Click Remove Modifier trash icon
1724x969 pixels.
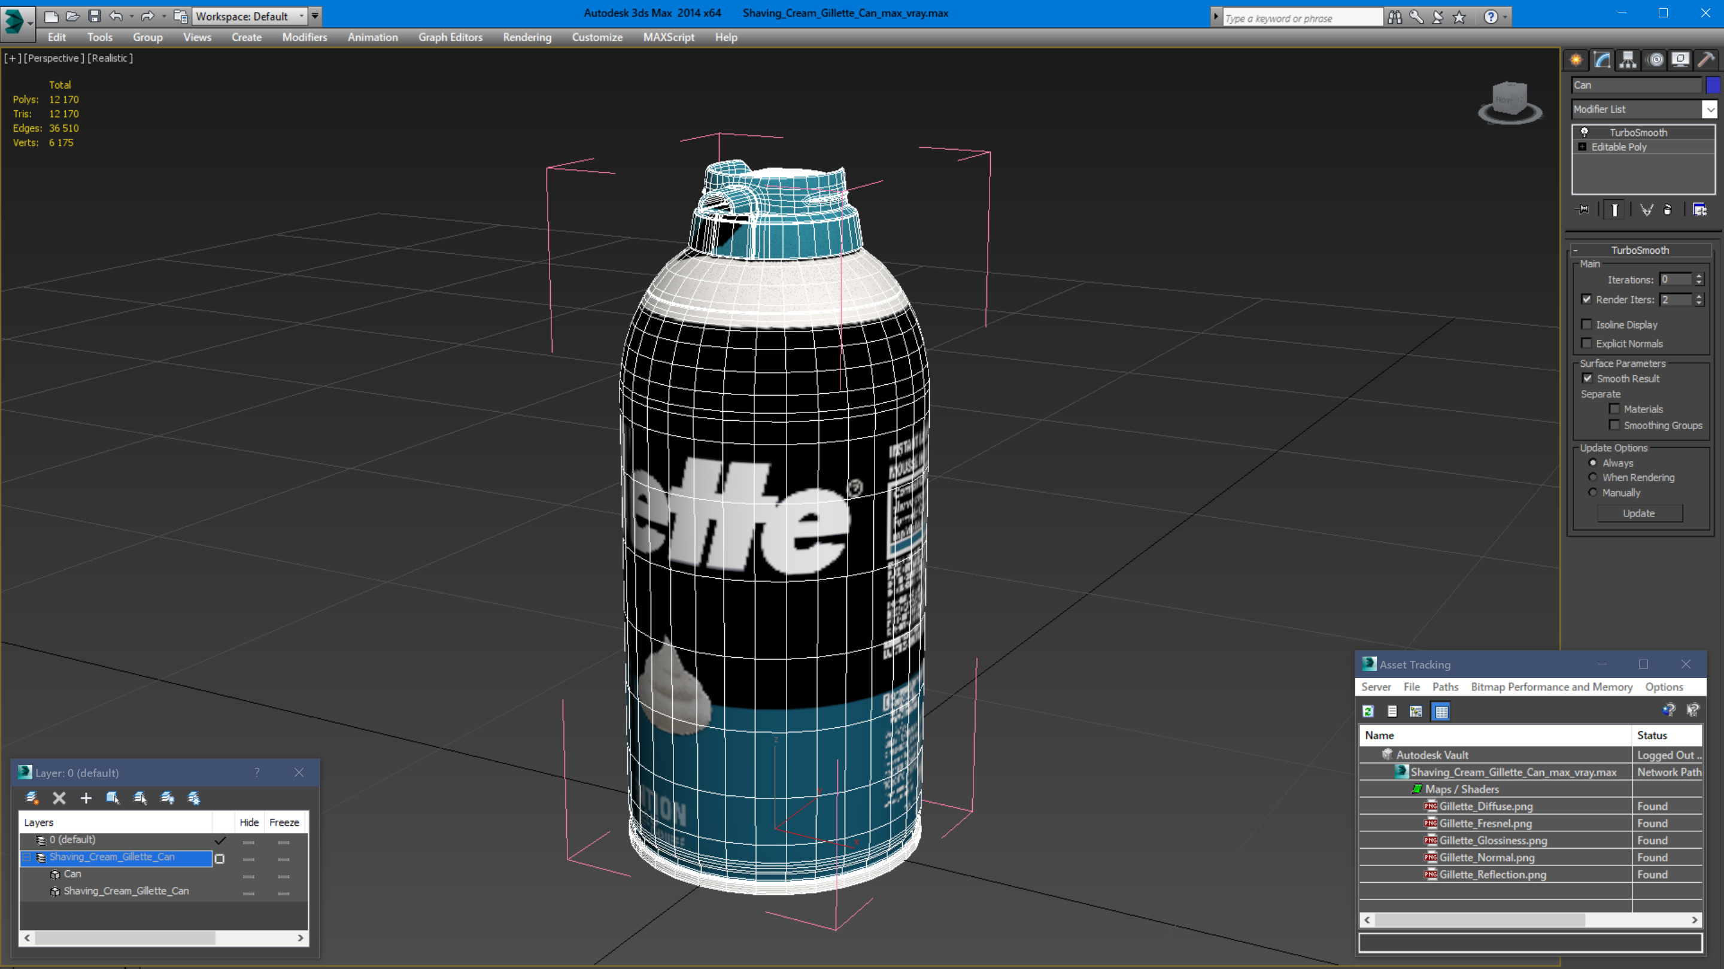(x=1668, y=210)
